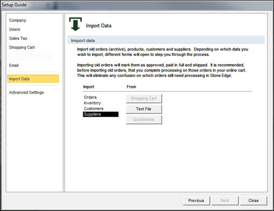The width and height of the screenshot is (274, 211).
Task: Open the Email setup page
Action: click(14, 65)
